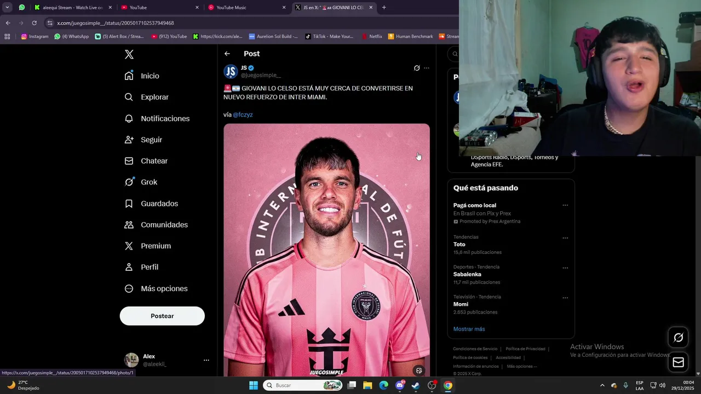Reload the page

pos(34,23)
